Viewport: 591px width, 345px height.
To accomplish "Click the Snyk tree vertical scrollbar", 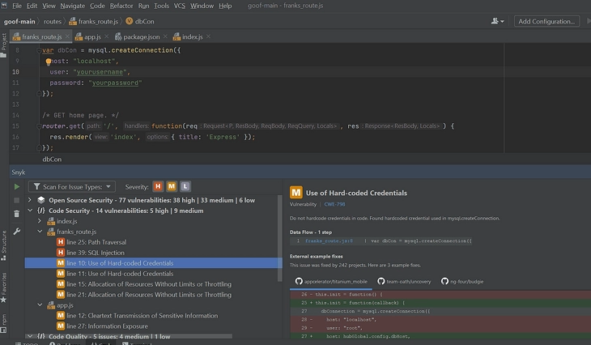I will [x=279, y=238].
